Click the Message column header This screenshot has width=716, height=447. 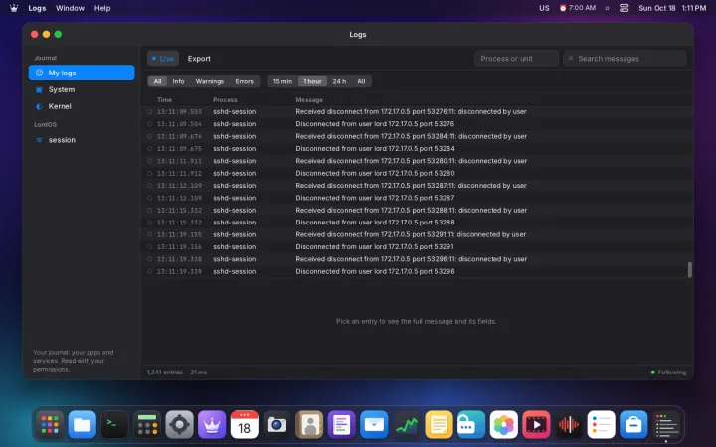[309, 100]
